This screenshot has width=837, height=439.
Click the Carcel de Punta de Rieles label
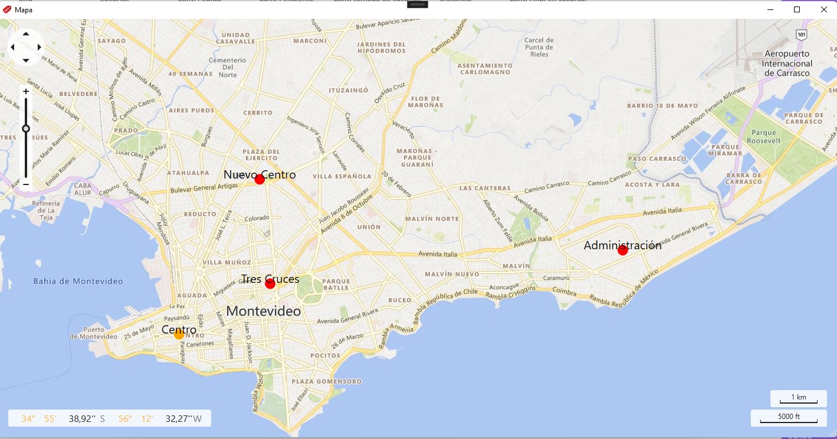coord(539,47)
